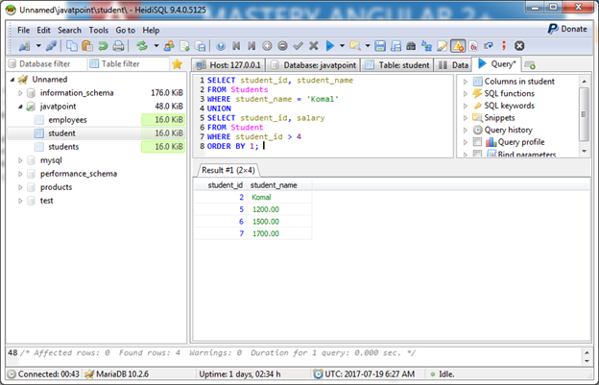The height and width of the screenshot is (385, 599).
Task: Click the Load SQL file icon
Action: click(355, 46)
